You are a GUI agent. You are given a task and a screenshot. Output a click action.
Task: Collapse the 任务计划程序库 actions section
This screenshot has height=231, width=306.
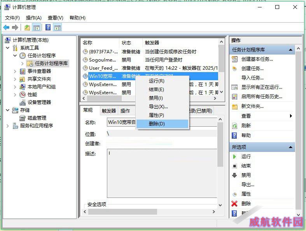pos(290,50)
